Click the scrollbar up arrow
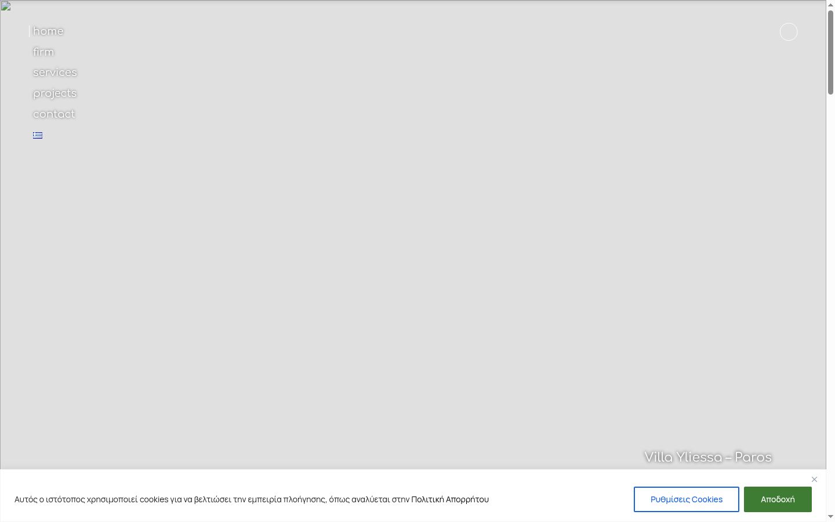 click(x=830, y=5)
